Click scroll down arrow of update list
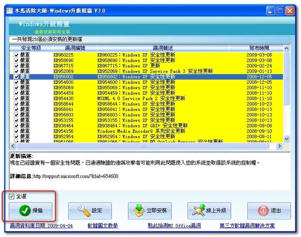 [286, 139]
